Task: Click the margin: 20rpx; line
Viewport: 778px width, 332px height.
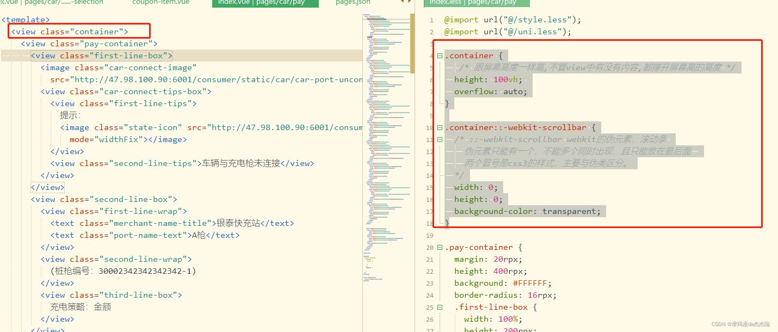Action: 489,259
